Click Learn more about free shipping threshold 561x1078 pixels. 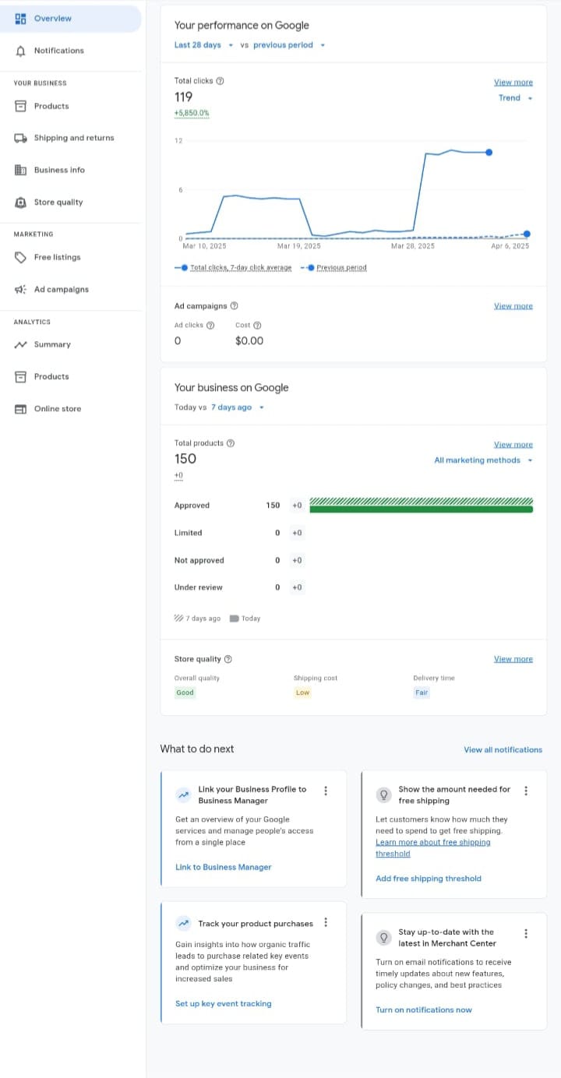click(433, 848)
